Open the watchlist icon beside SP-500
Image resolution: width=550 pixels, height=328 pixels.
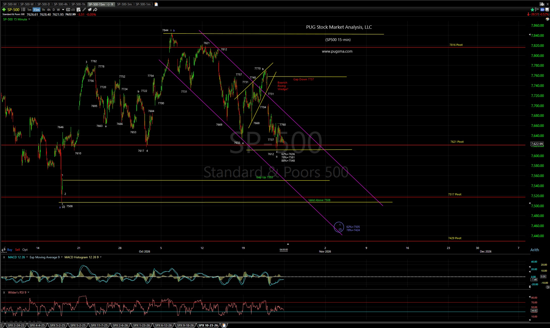click(23, 10)
